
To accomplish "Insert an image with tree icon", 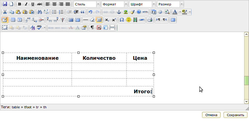I will (x=126, y=12).
